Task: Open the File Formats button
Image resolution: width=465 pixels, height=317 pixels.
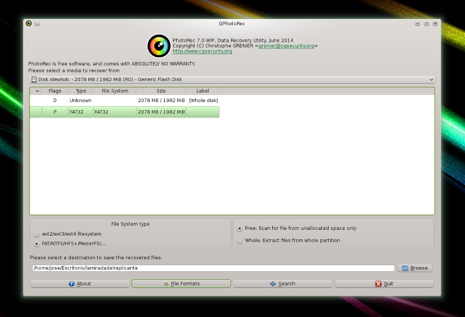Action: (181, 283)
